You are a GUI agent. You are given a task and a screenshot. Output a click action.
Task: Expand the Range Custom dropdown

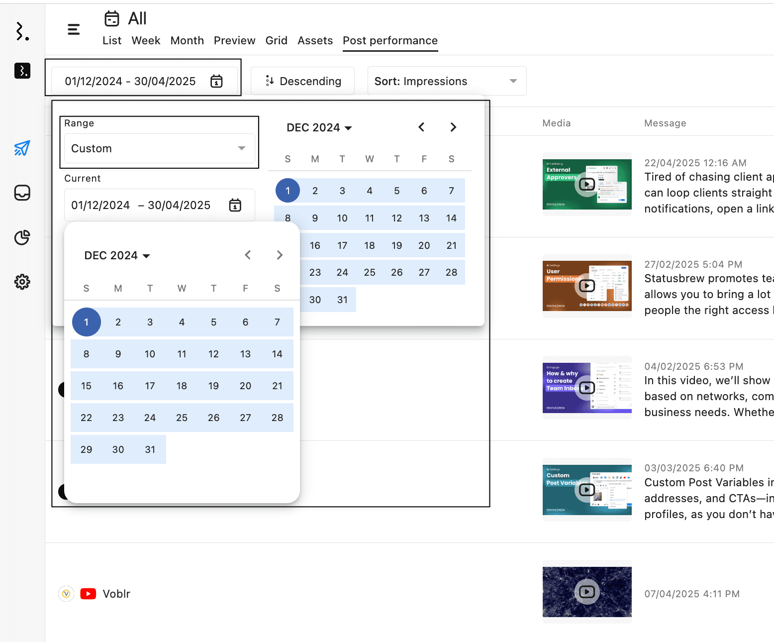tap(159, 148)
